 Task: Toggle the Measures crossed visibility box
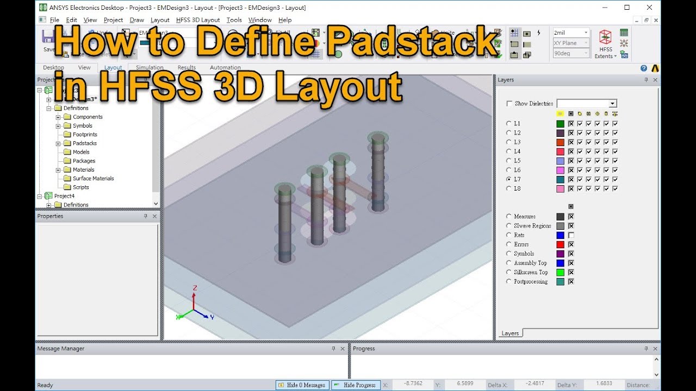point(571,217)
